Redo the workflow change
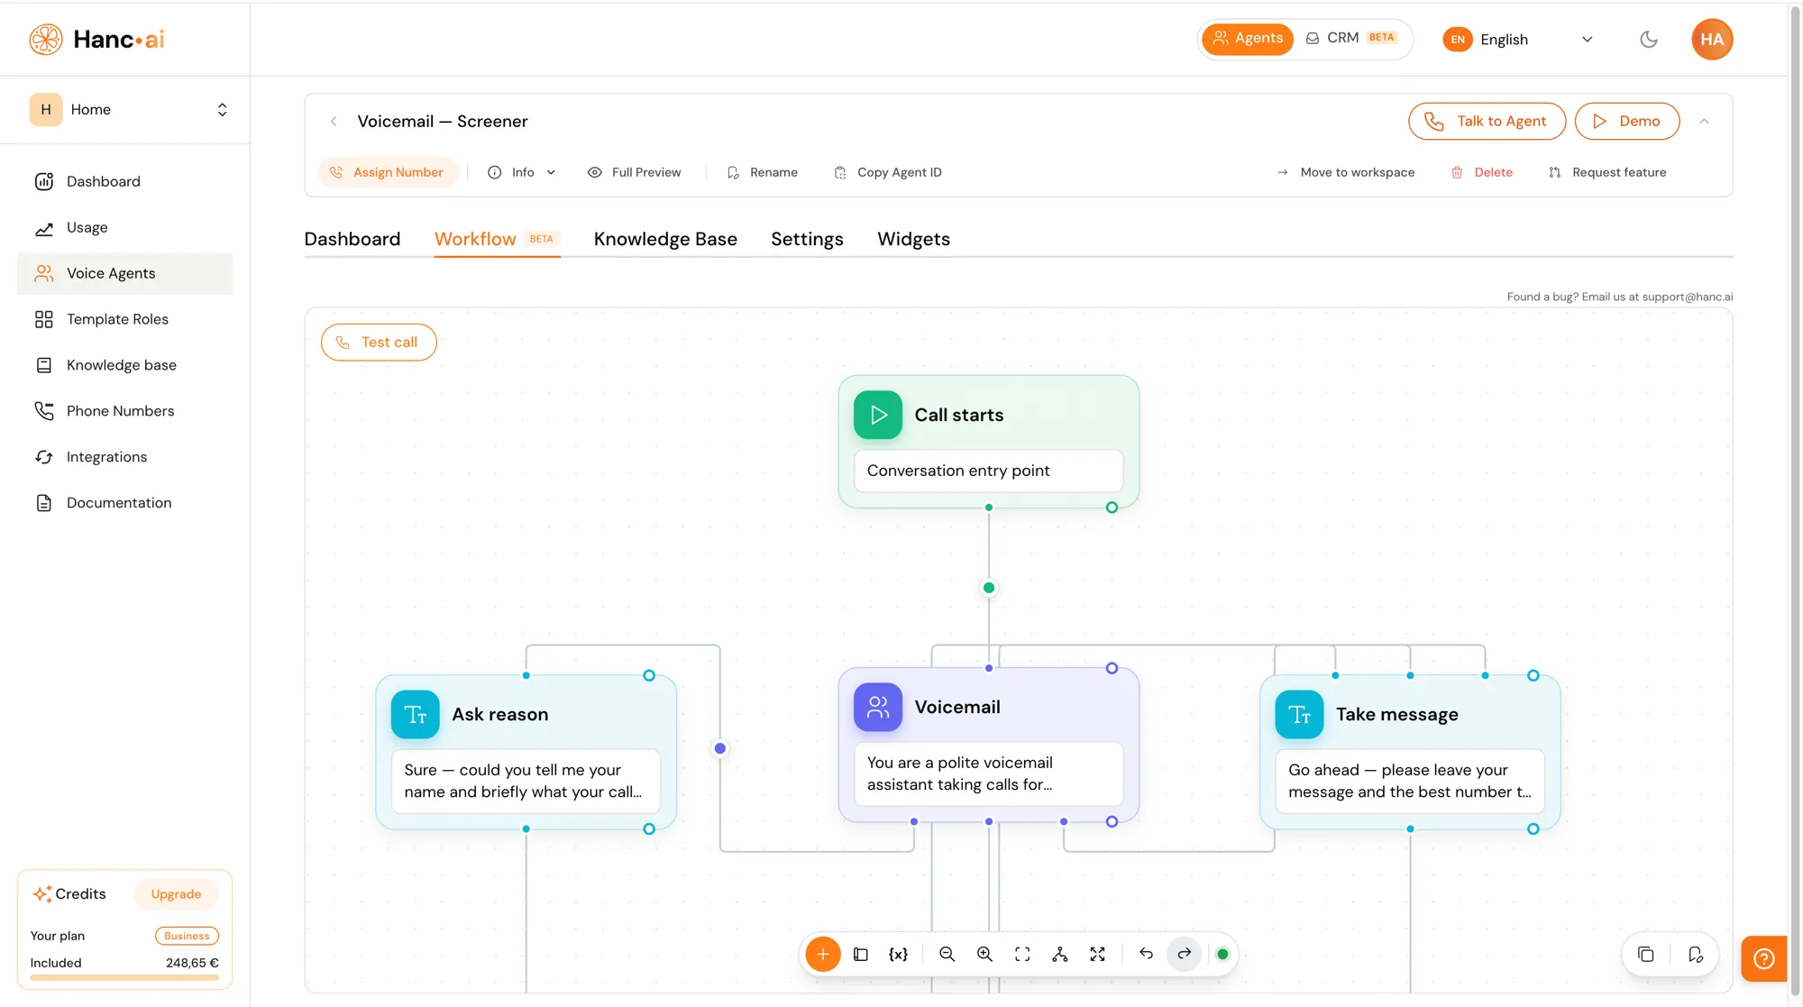 (x=1184, y=954)
